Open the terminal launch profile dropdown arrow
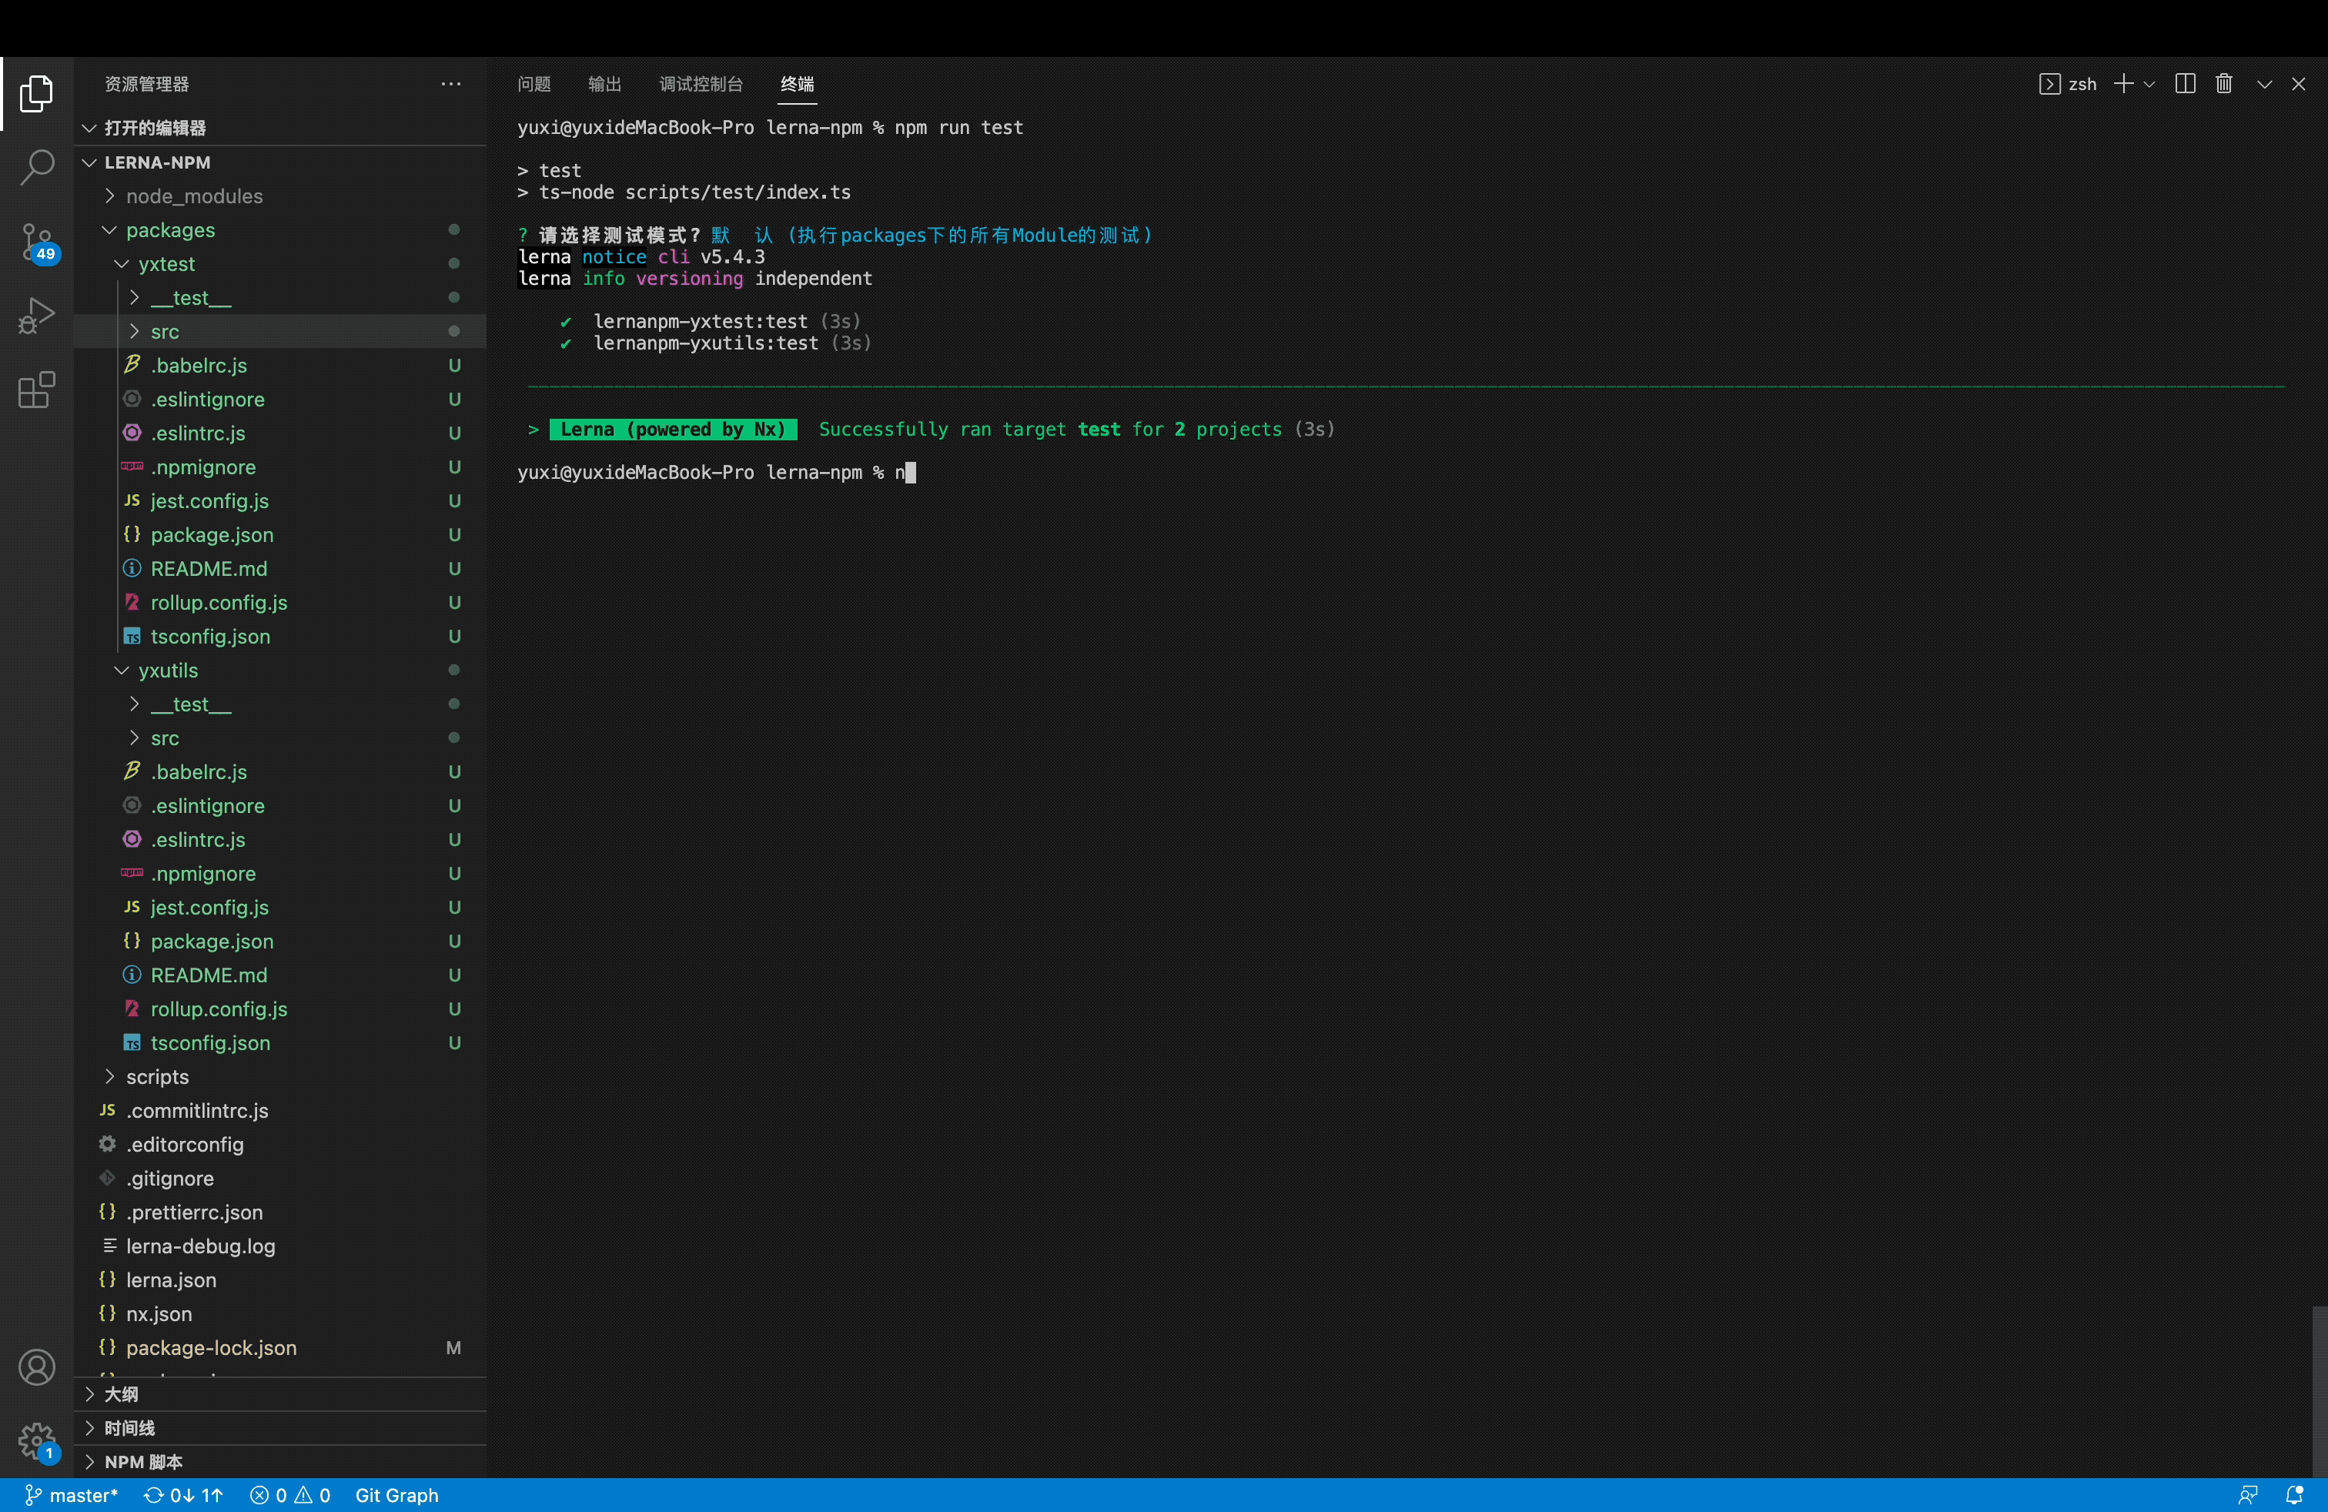The width and height of the screenshot is (2328, 1512). click(x=2150, y=84)
